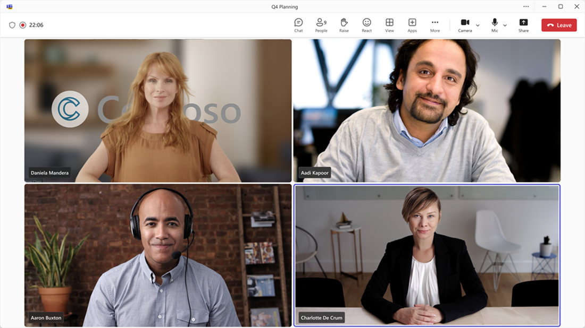Open the Chat panel

(298, 25)
